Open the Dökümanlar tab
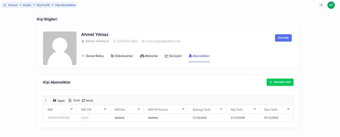 pos(122,56)
